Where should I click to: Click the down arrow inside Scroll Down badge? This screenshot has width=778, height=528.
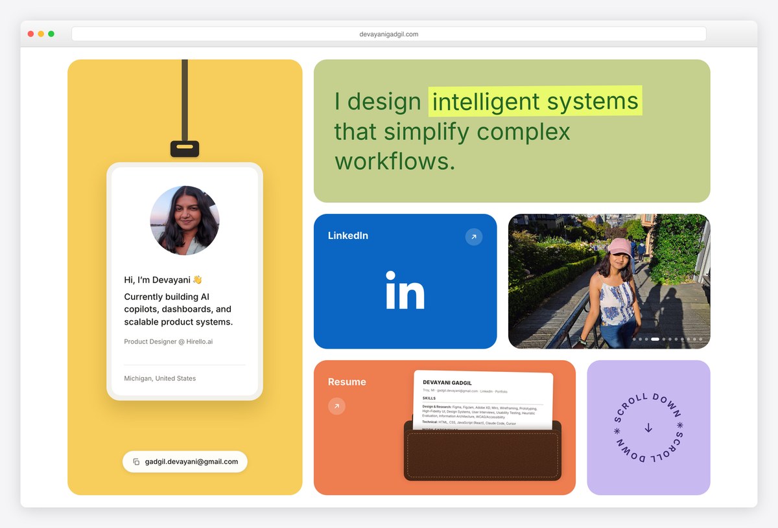point(648,428)
